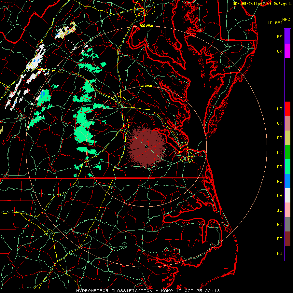This screenshot has height=293, width=293.
Task: Select the BD yellow legend swatch
Action: [287, 138]
